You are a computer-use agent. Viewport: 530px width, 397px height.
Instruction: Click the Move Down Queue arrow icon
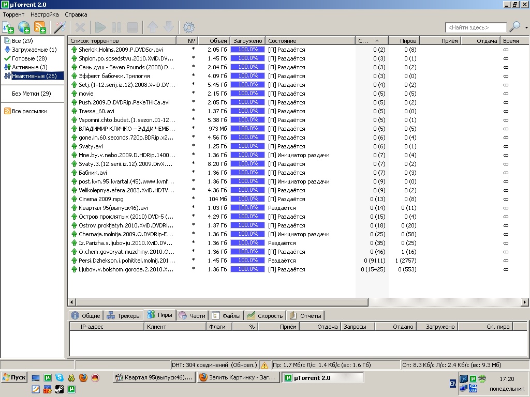click(169, 27)
